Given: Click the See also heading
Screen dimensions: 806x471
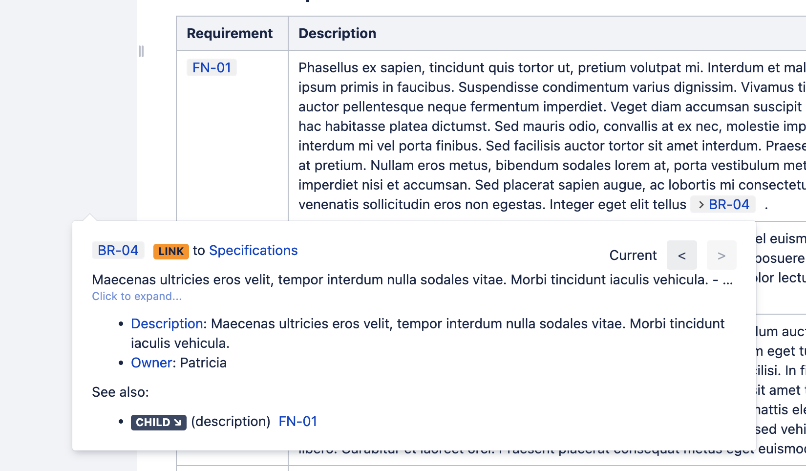Looking at the screenshot, I should coord(120,392).
